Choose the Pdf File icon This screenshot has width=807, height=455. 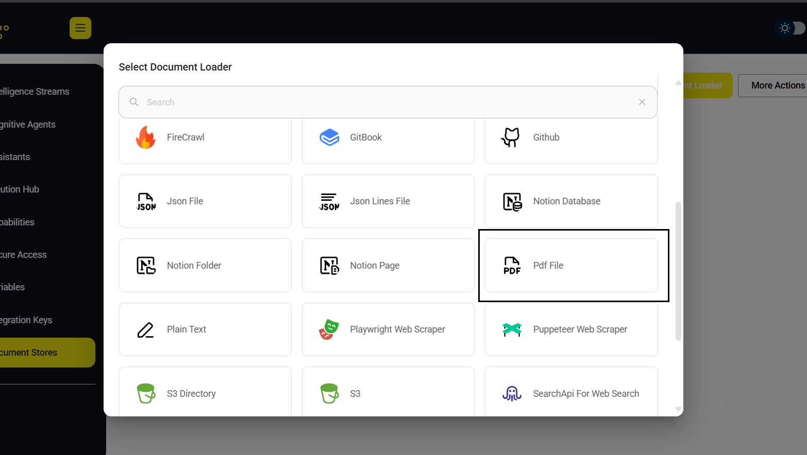(512, 266)
